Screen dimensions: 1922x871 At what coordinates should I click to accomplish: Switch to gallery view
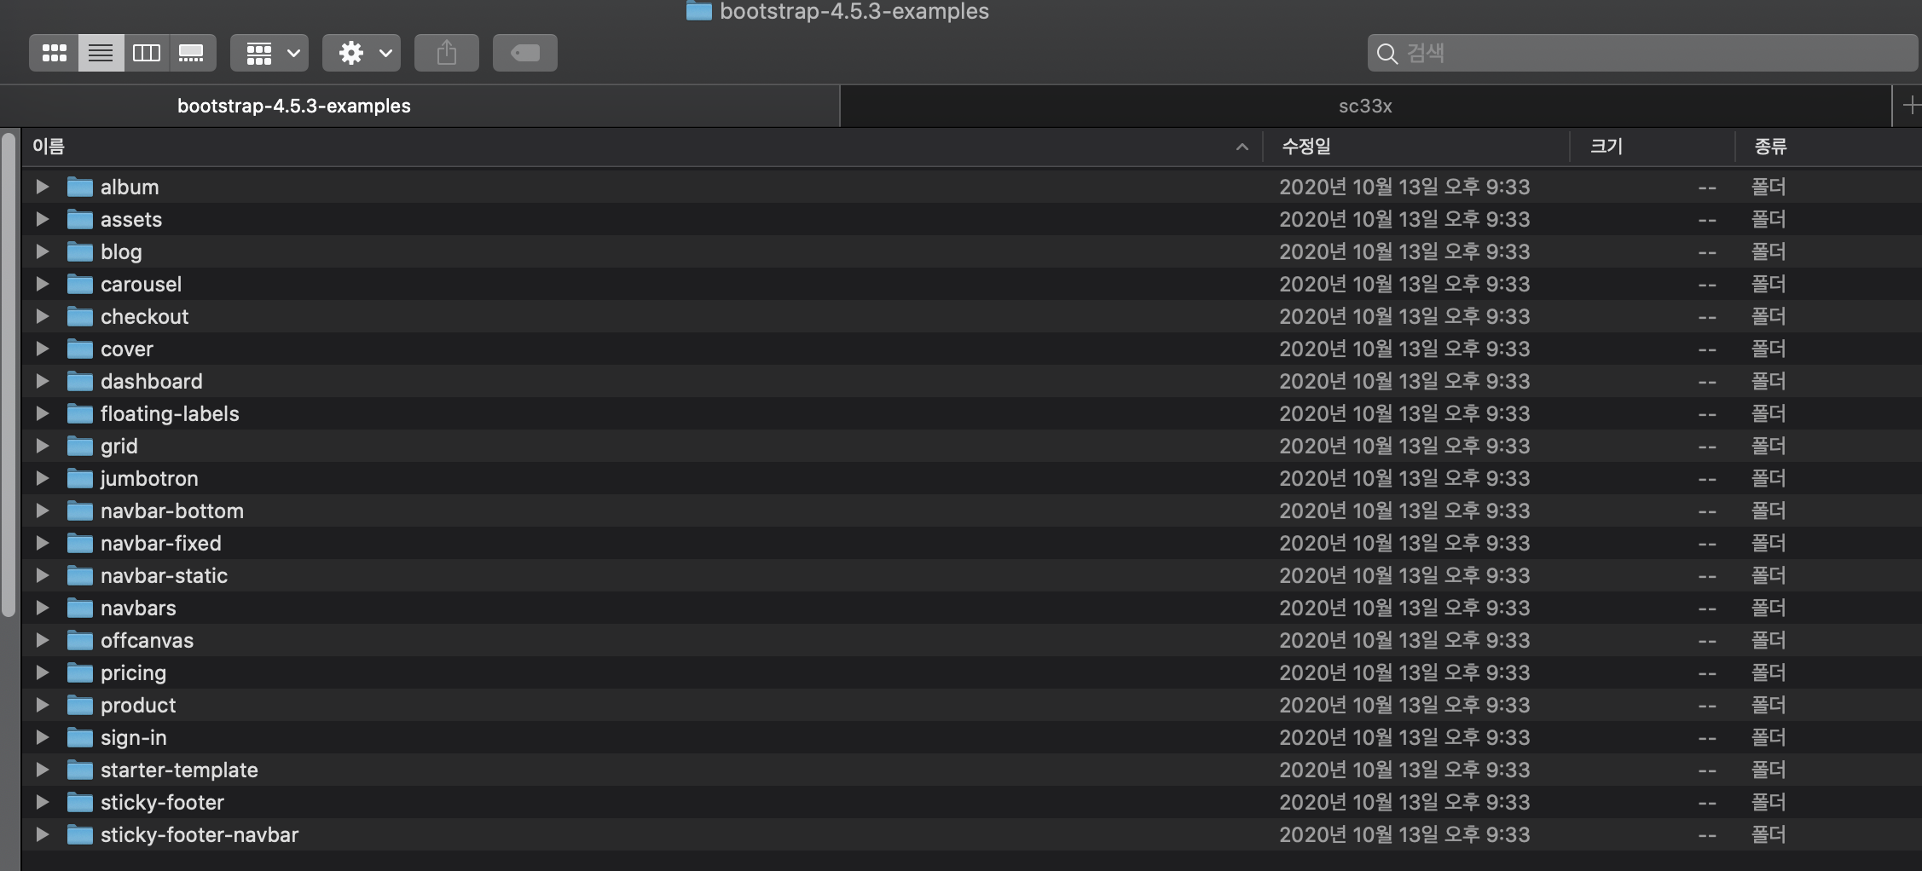click(192, 53)
